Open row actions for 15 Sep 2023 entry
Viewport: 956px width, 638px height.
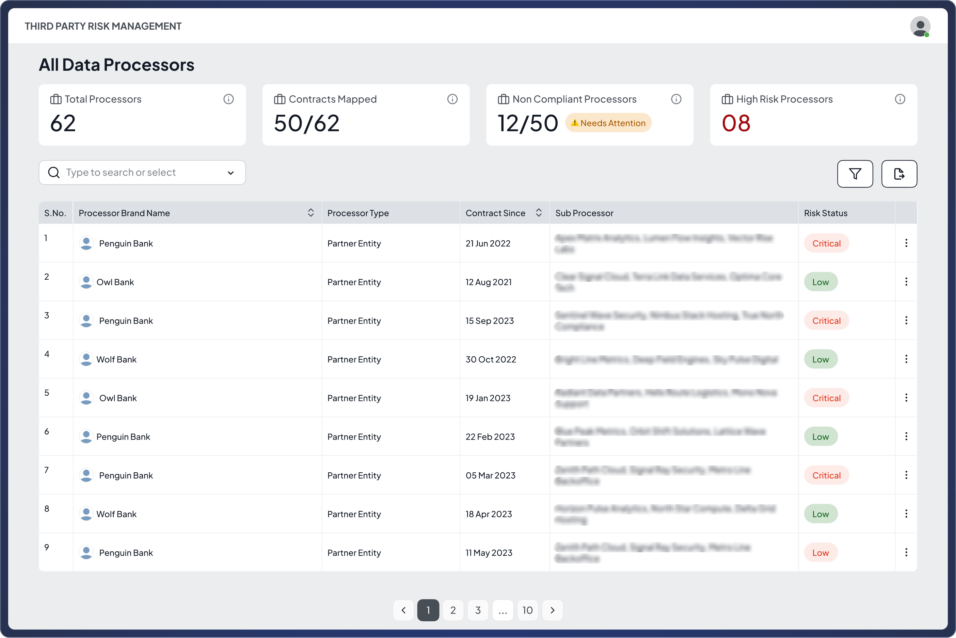click(906, 320)
